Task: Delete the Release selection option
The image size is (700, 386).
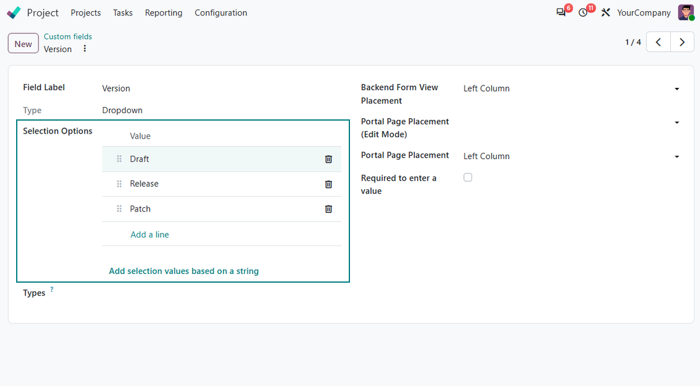Action: tap(328, 184)
